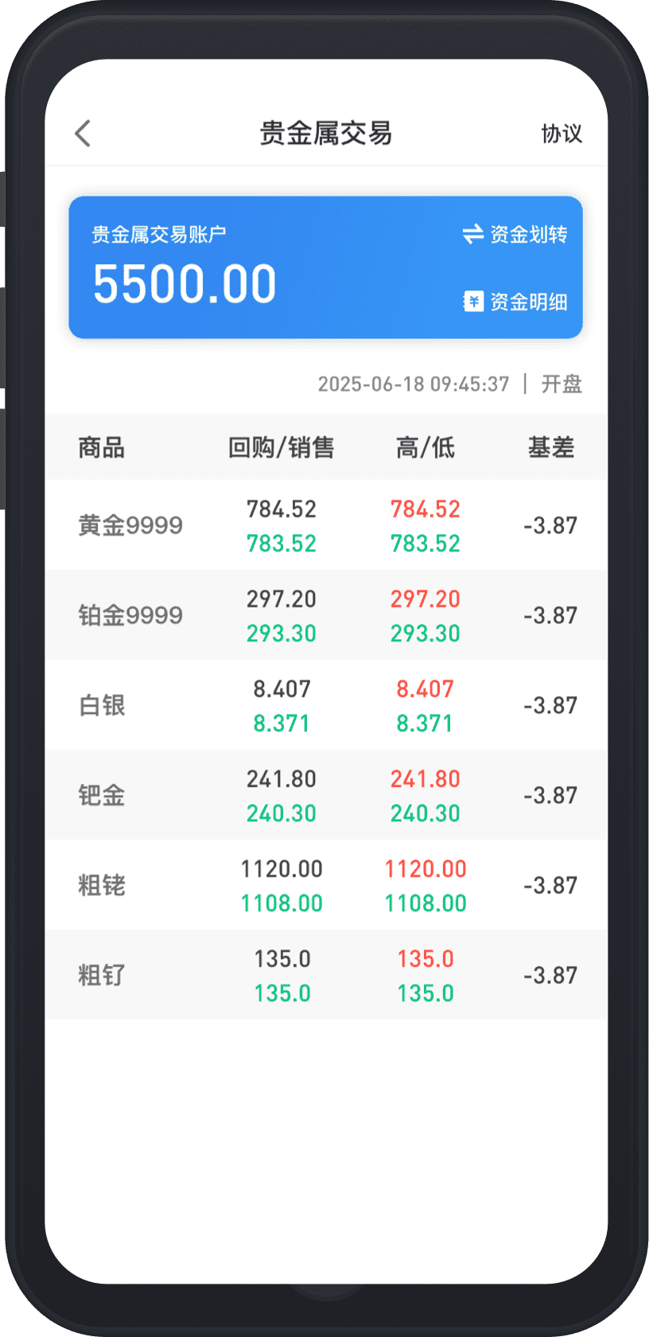This screenshot has width=649, height=1337.
Task: Select the 粗铑 rhodium row
Action: pyautogui.click(x=102, y=885)
